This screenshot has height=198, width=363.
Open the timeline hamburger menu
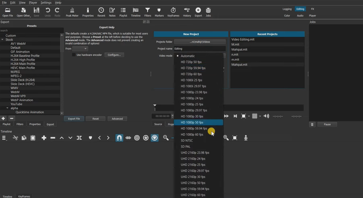[x=4, y=138]
